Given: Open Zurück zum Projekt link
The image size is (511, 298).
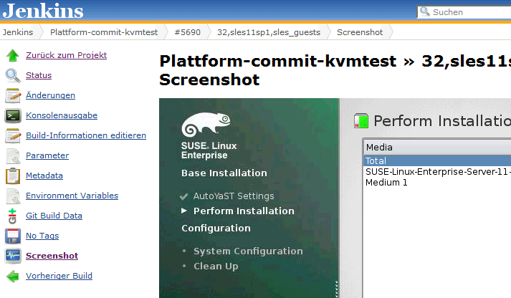Looking at the screenshot, I should (x=66, y=55).
